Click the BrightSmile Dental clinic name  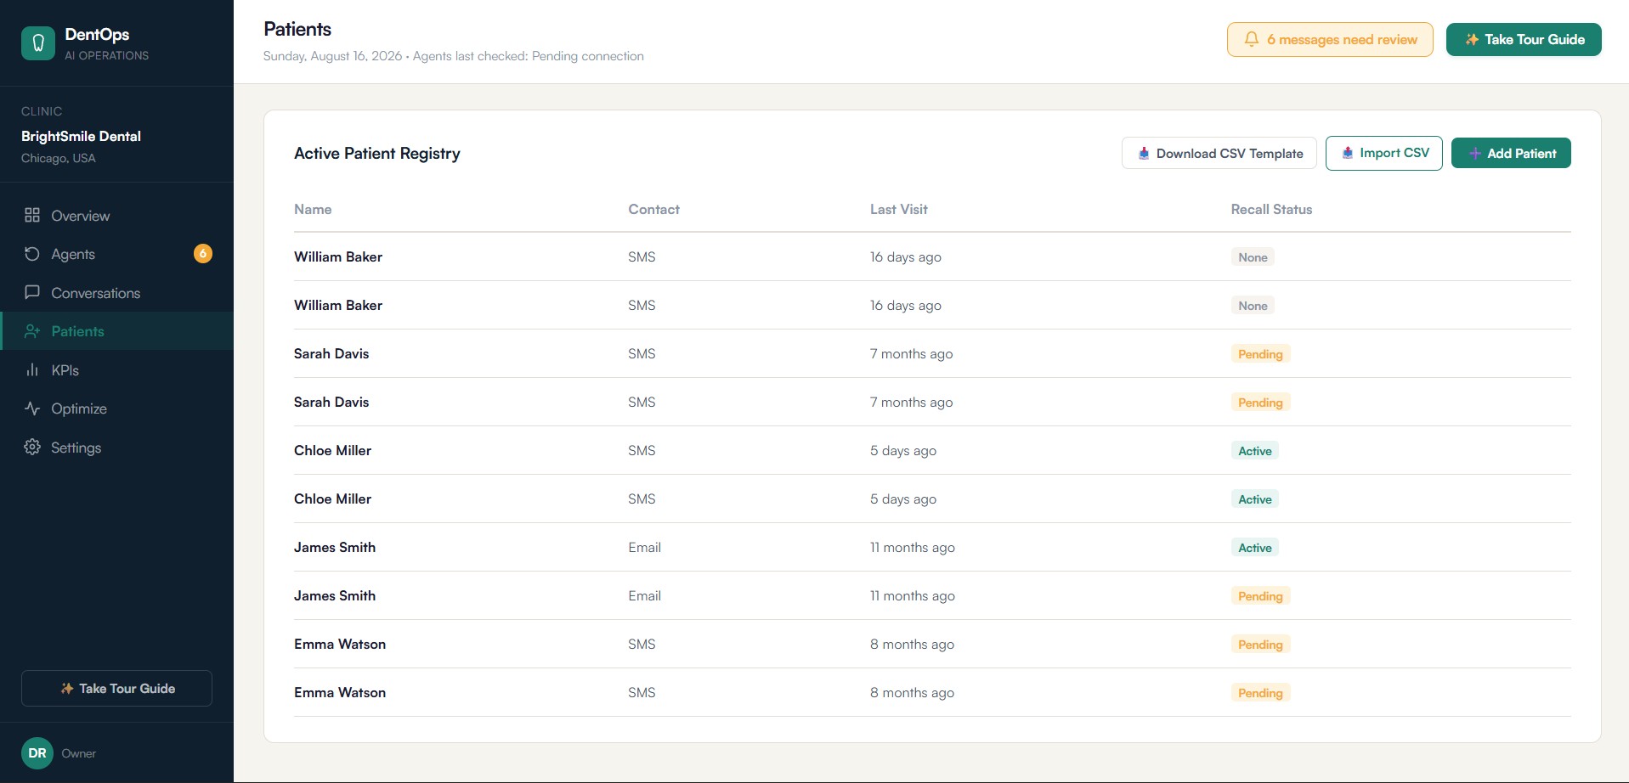click(x=81, y=136)
